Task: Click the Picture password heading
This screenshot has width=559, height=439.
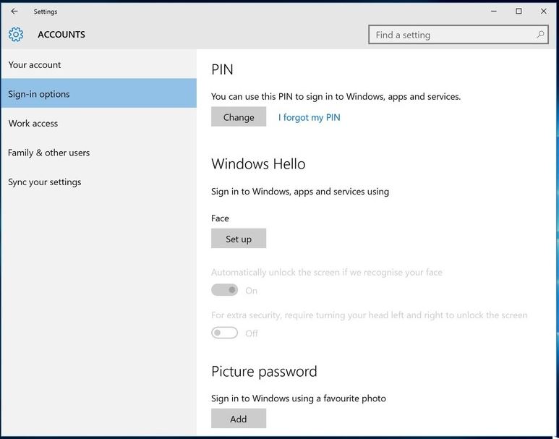Action: point(264,372)
